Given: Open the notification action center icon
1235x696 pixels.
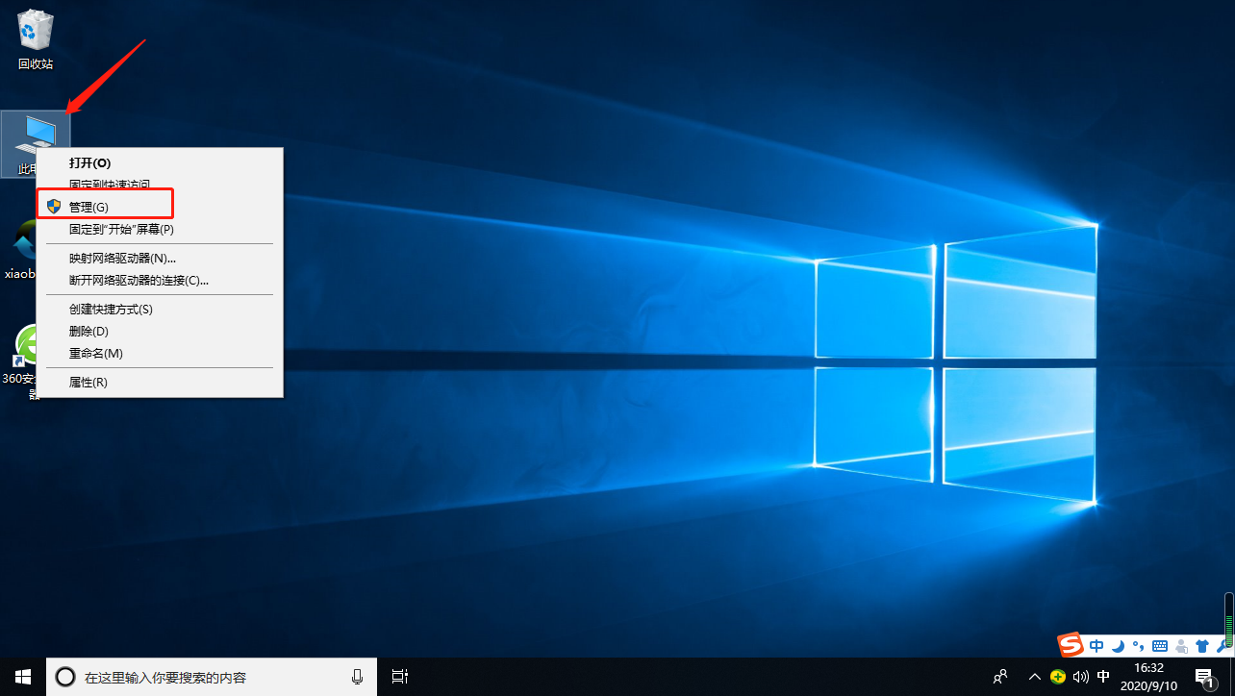Looking at the screenshot, I should pos(1204,677).
